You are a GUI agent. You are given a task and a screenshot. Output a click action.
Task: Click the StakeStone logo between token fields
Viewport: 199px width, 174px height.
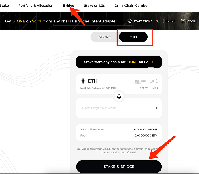[119, 97]
